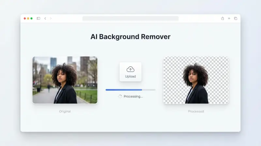This screenshot has width=261, height=146.
Task: Click the "Processed" caption
Action: tap(196, 111)
